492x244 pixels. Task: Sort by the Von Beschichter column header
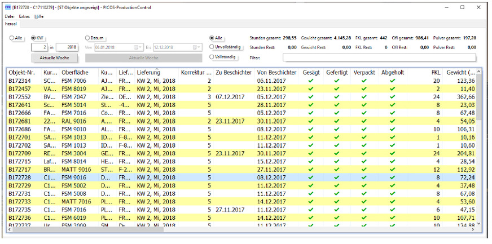point(276,73)
